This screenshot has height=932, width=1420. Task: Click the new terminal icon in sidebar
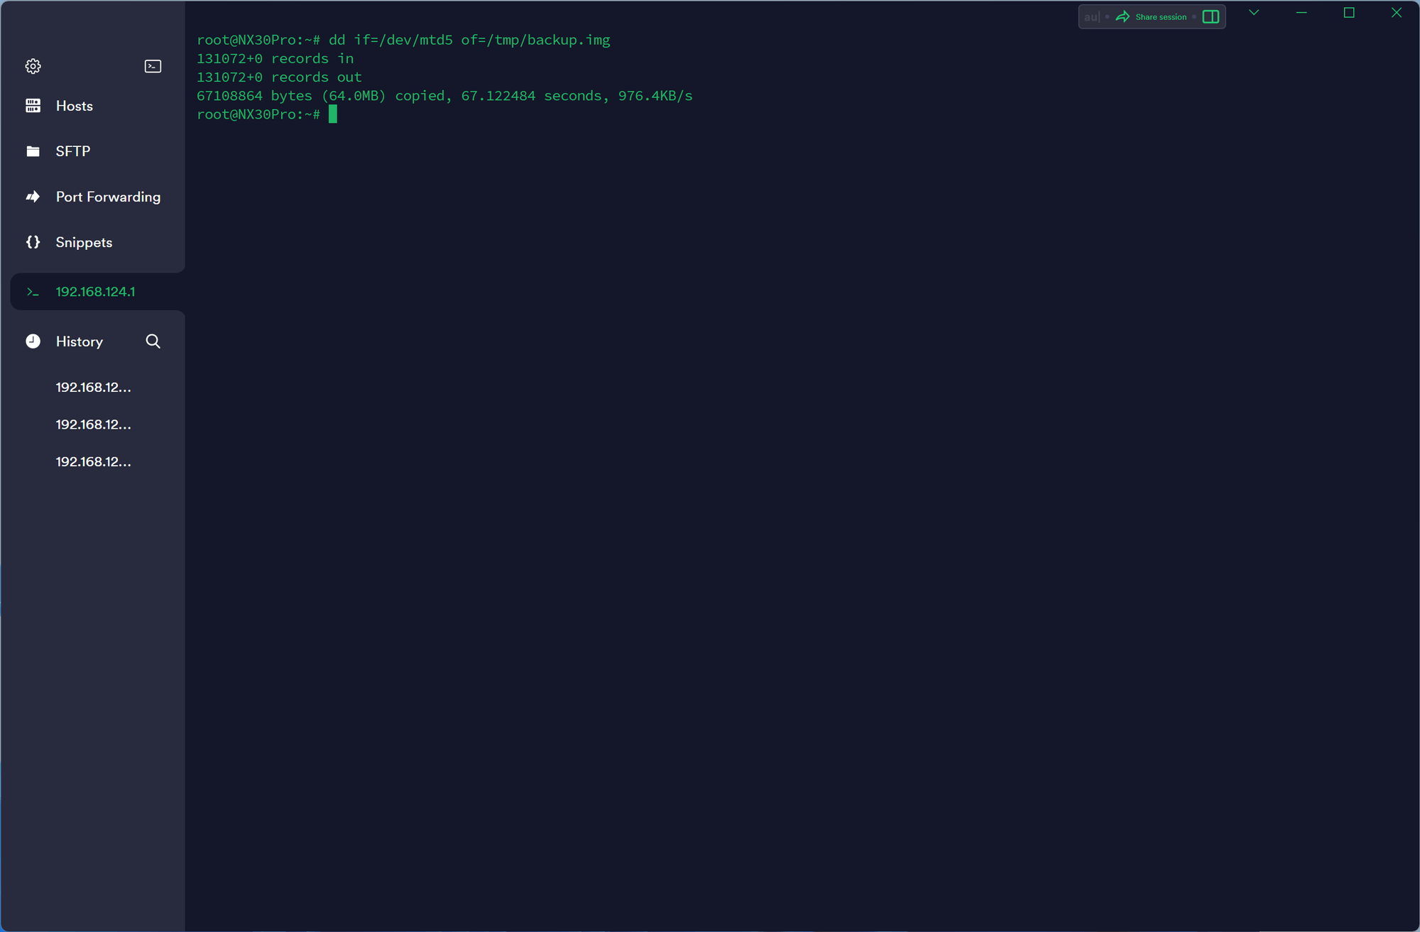153,66
